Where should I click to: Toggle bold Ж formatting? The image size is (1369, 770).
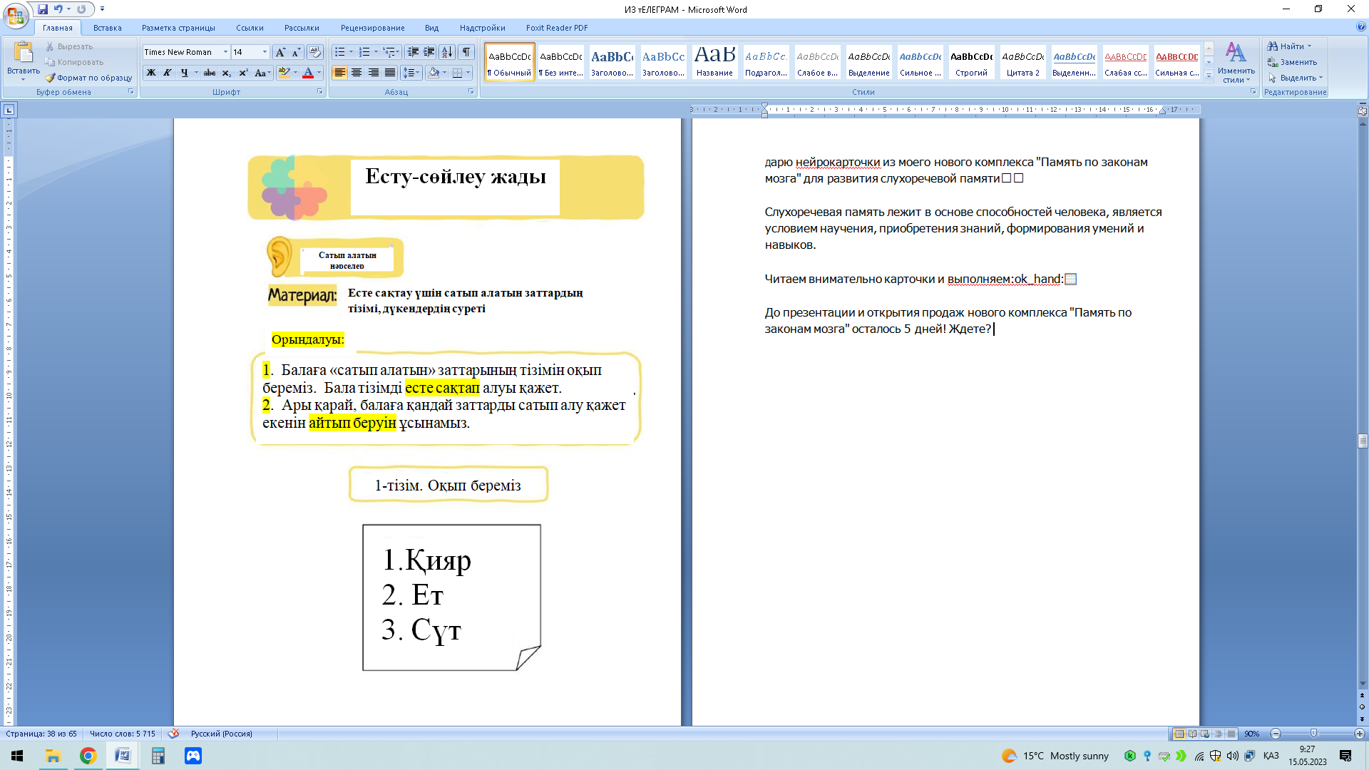[x=151, y=73]
